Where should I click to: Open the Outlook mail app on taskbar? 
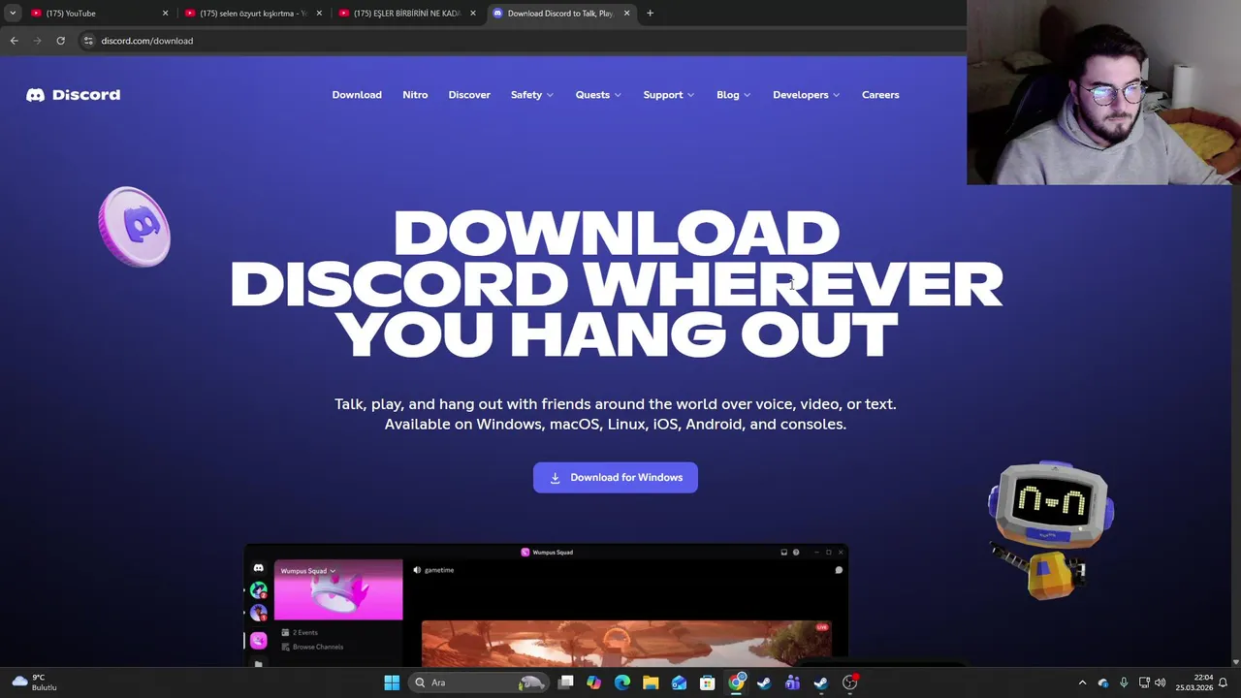[679, 682]
